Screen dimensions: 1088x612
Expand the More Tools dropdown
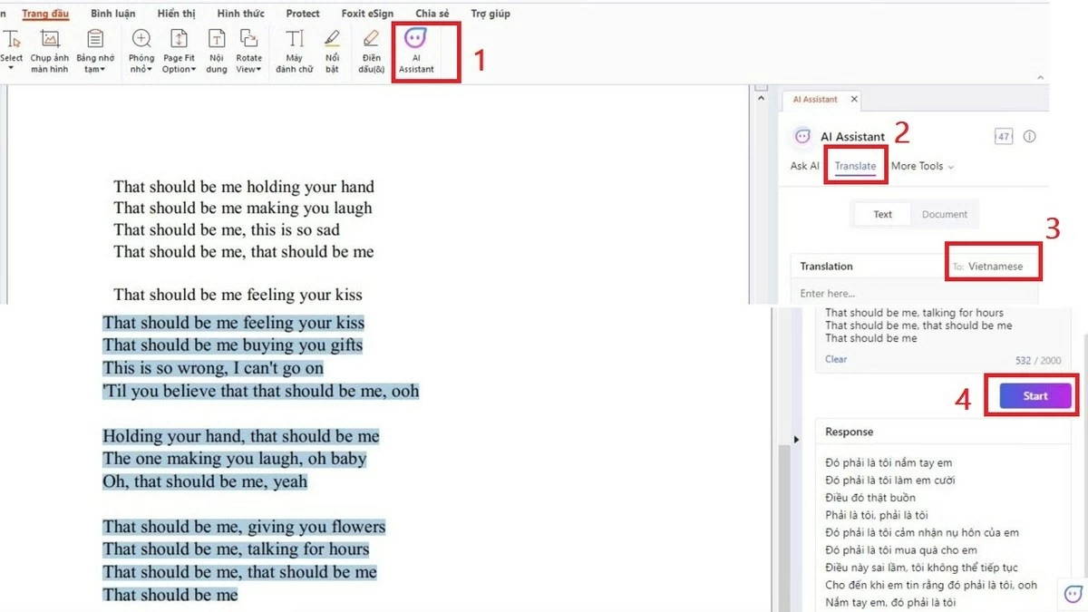tap(922, 166)
